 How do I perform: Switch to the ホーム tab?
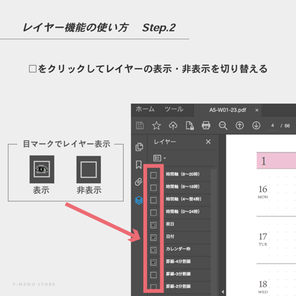click(x=145, y=109)
